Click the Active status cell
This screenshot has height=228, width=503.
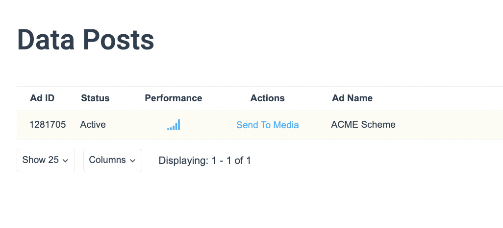click(93, 125)
